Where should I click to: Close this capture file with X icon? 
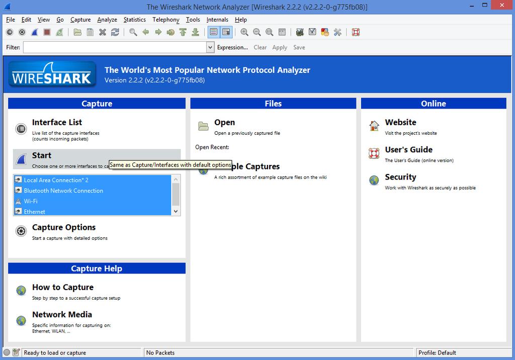pos(103,32)
